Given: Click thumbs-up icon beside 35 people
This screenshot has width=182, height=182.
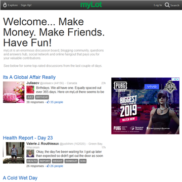Looking at the screenshot, I should pos(48,102).
